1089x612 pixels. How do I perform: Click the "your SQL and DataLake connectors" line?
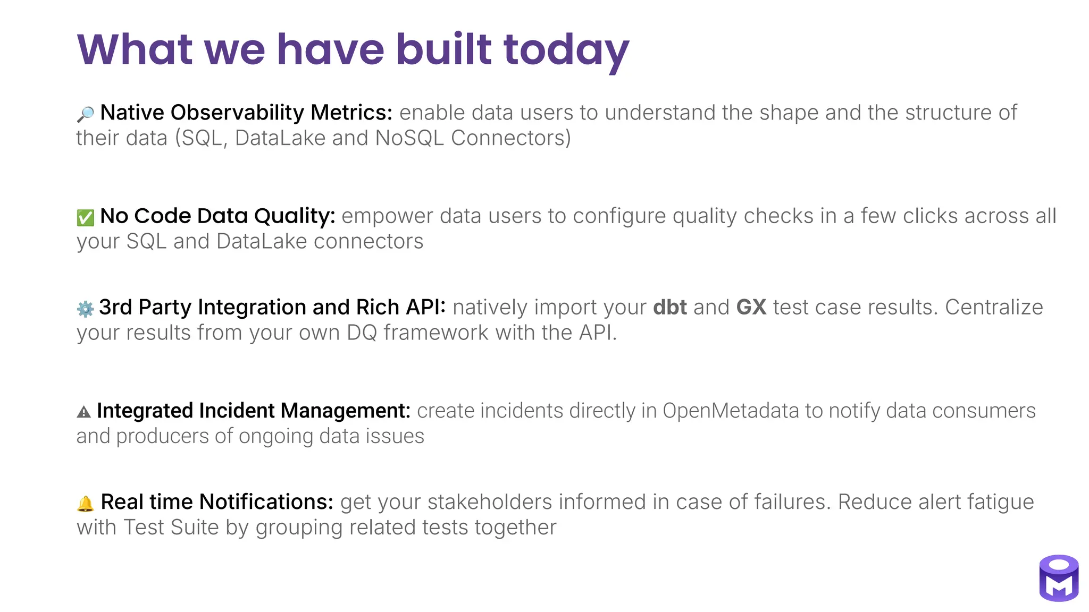(x=250, y=242)
